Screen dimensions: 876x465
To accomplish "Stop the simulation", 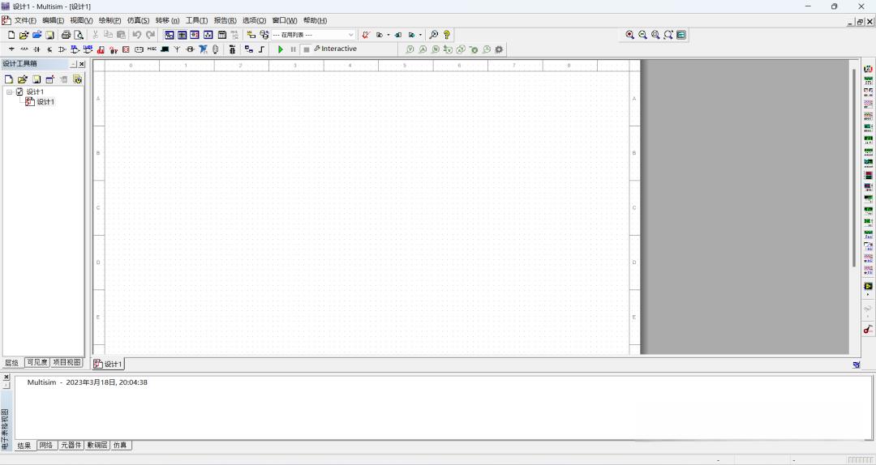I will coord(306,49).
